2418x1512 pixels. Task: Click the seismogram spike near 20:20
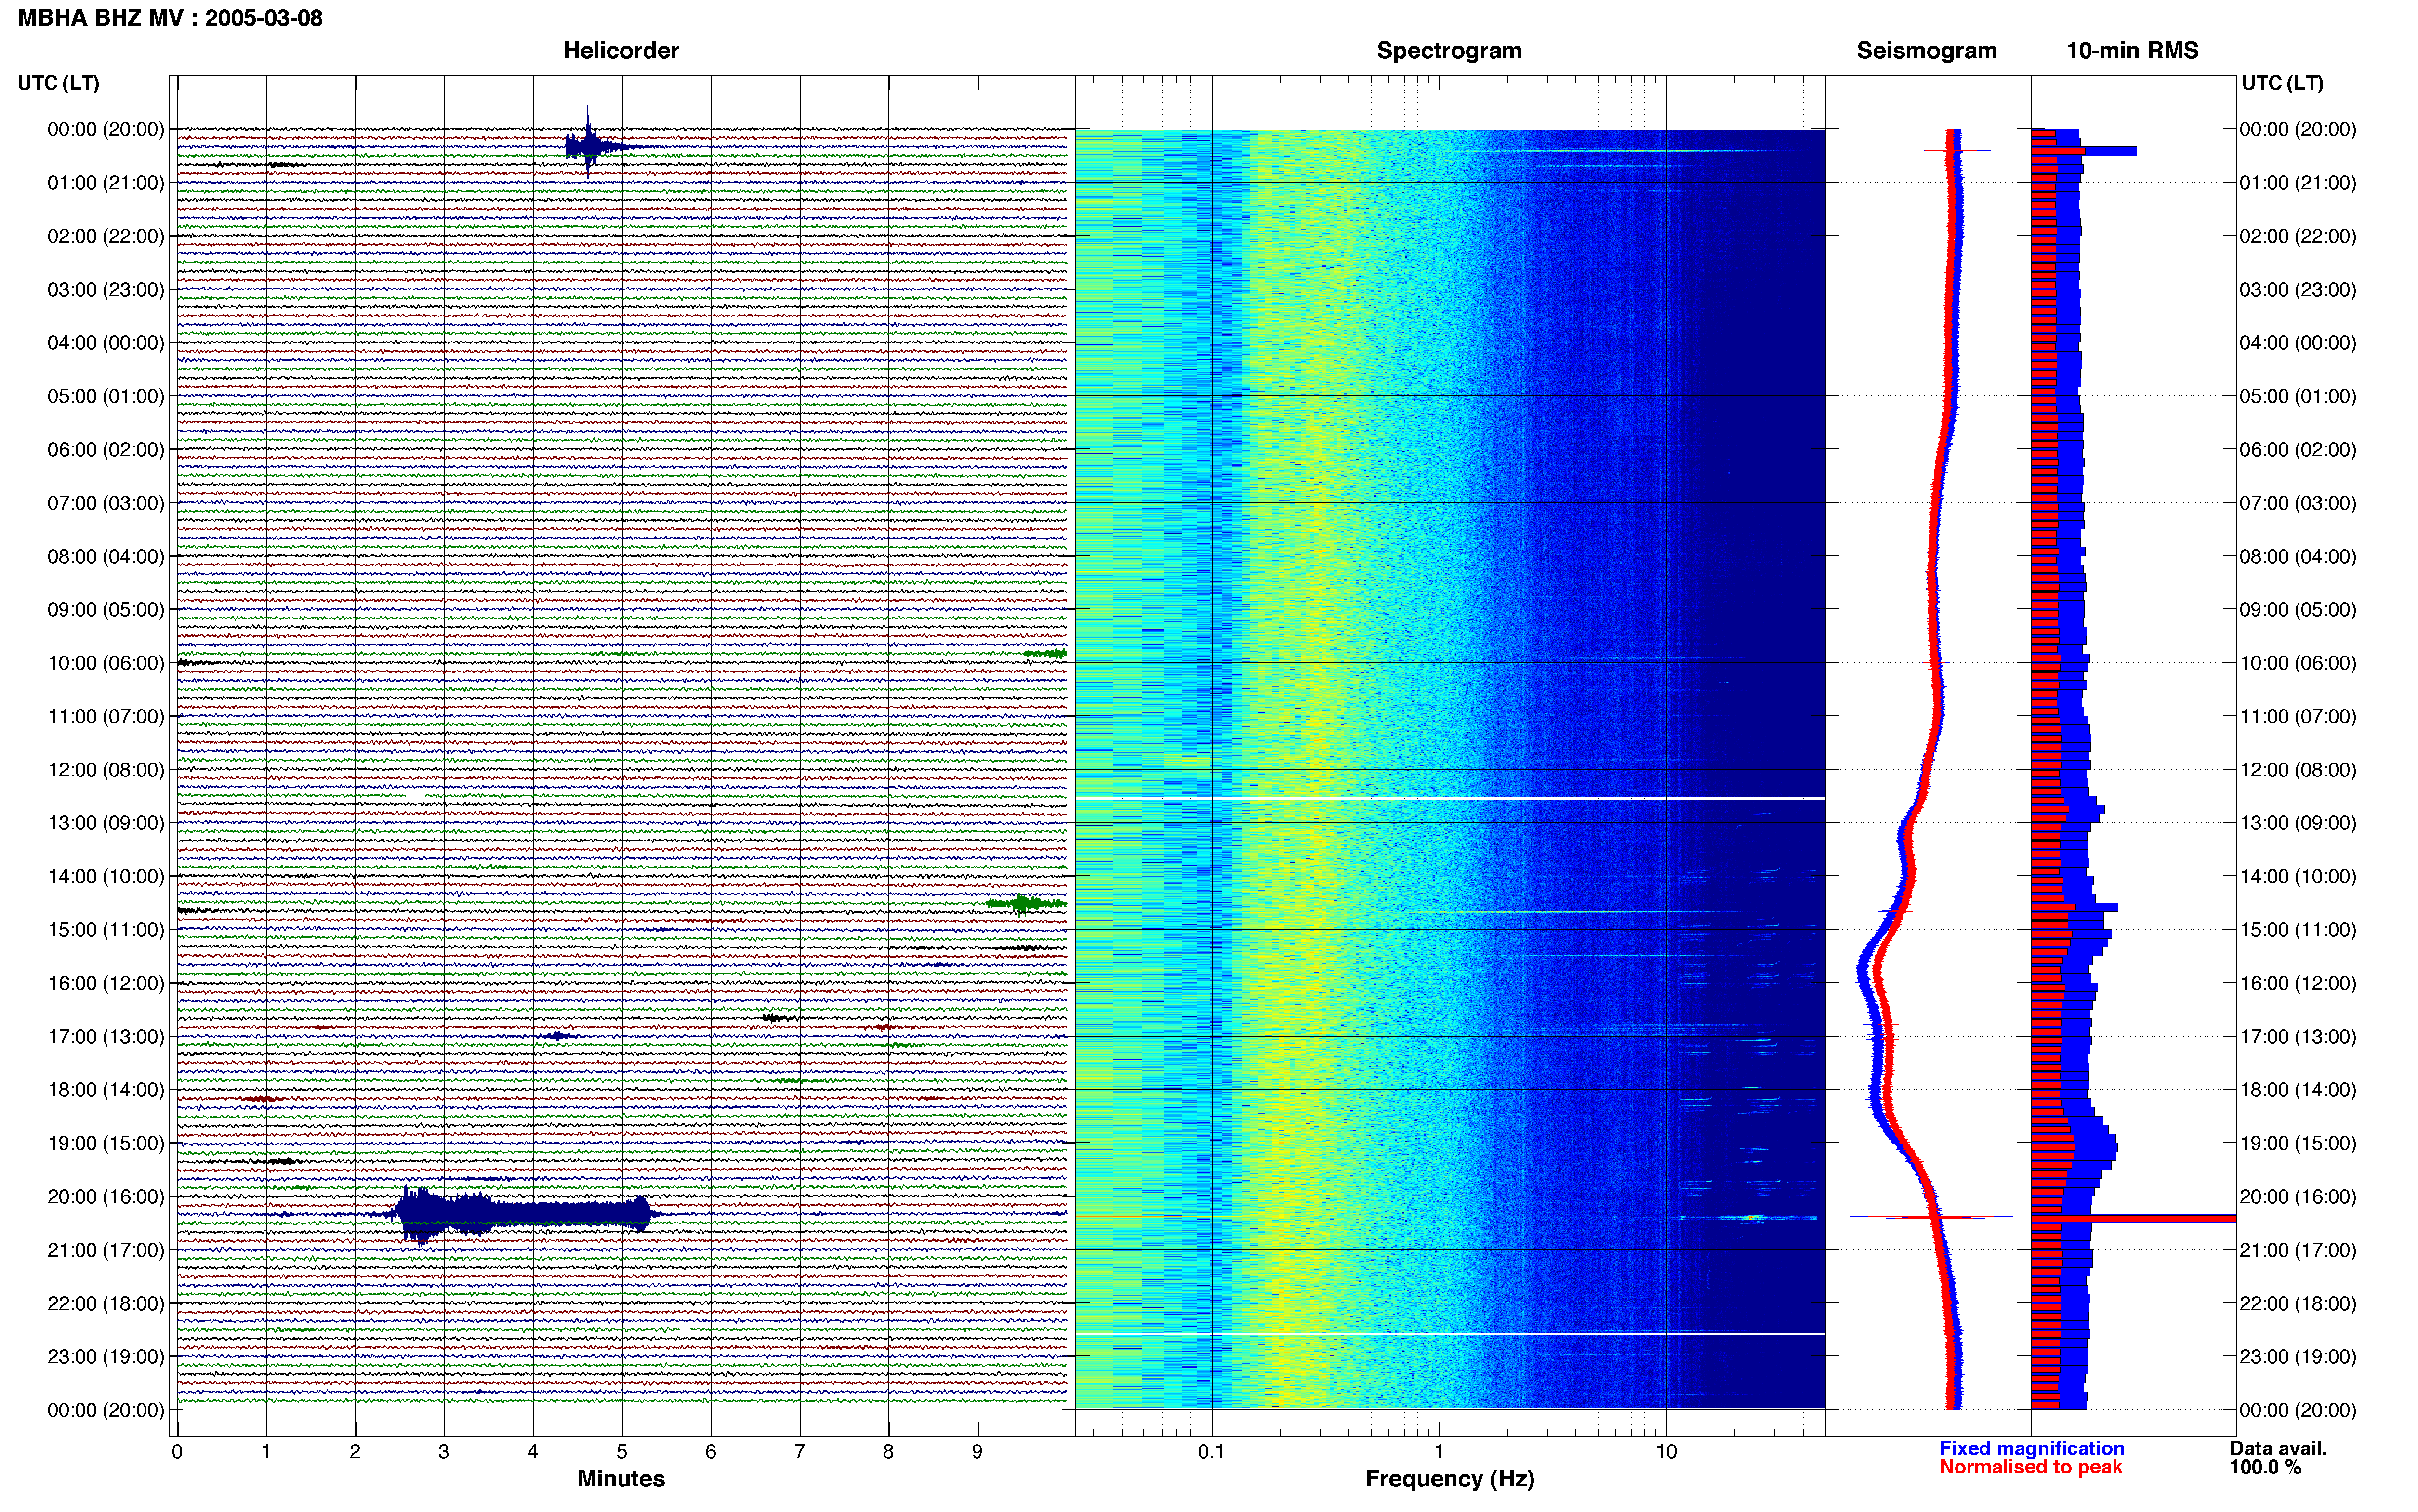(x=1931, y=1217)
